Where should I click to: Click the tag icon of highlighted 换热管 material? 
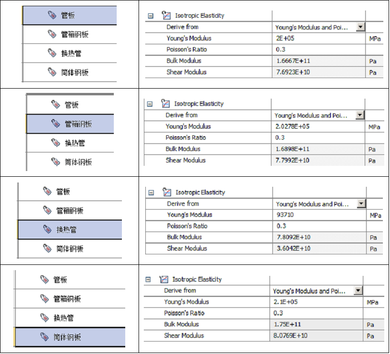click(x=47, y=229)
